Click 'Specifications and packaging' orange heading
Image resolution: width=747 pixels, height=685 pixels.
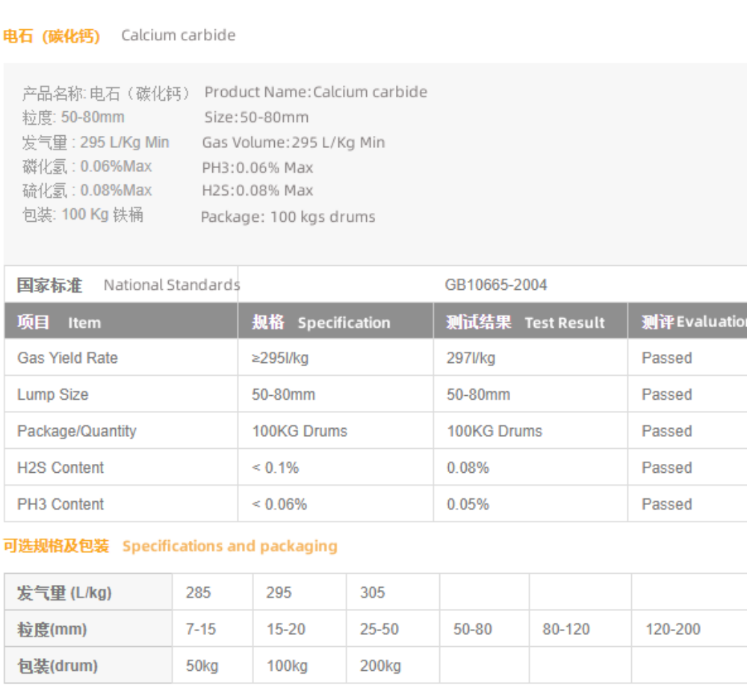click(x=229, y=546)
